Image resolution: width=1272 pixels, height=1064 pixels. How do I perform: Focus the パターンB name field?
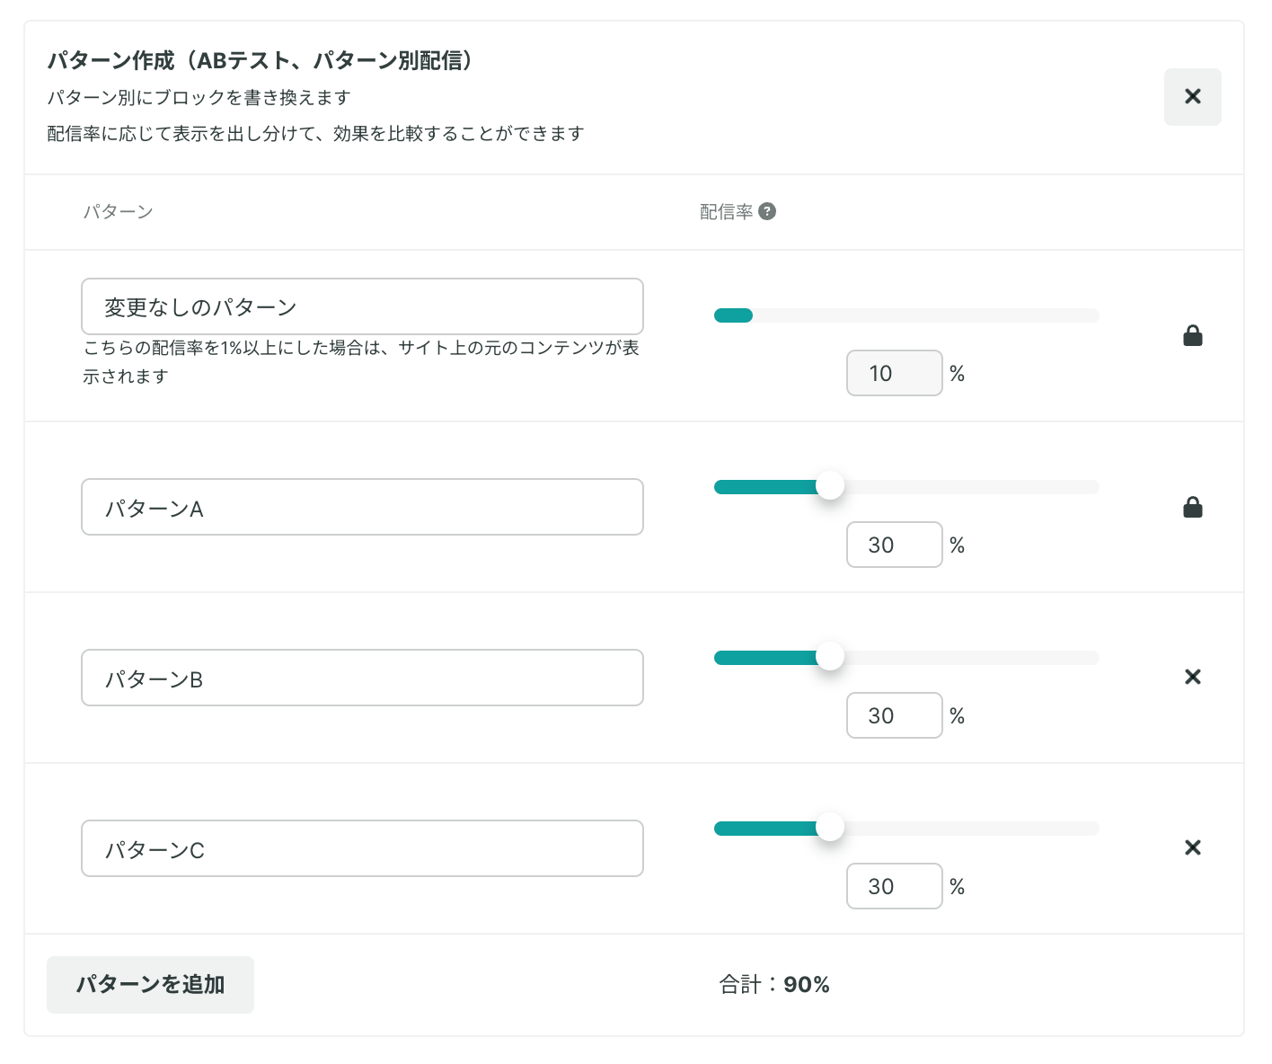[362, 678]
